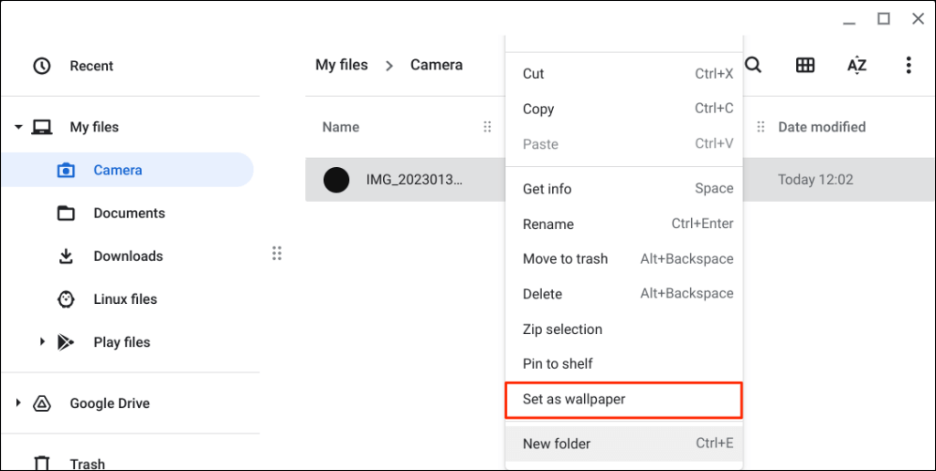This screenshot has height=471, width=936.
Task: Open Recent files in sidebar
Action: (x=90, y=66)
